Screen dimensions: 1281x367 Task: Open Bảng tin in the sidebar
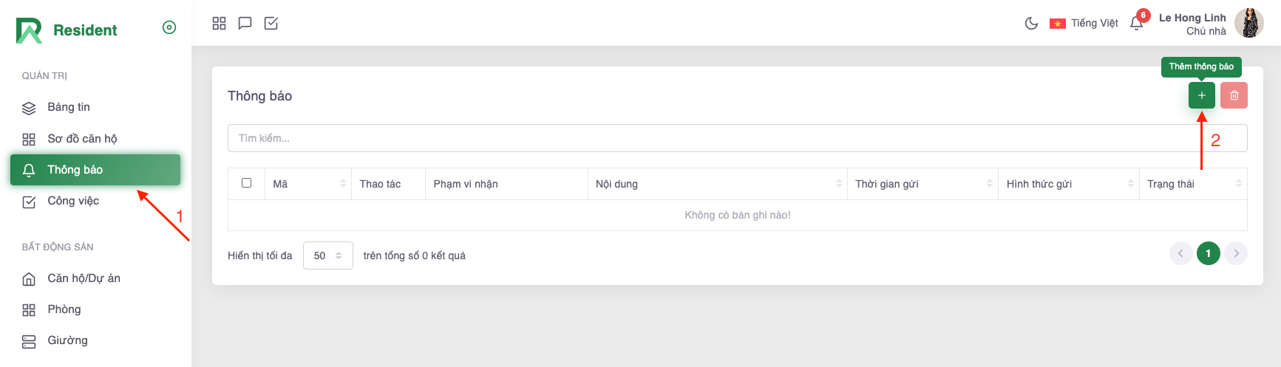(x=69, y=107)
